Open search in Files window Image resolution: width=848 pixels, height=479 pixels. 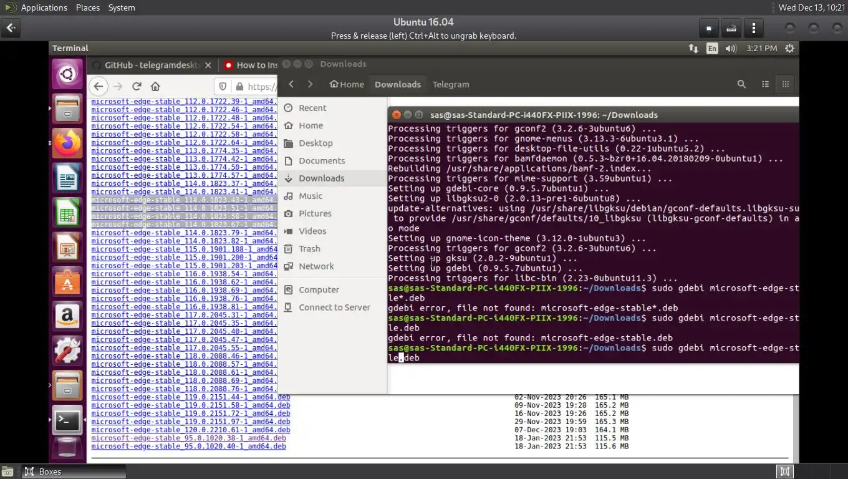click(741, 84)
